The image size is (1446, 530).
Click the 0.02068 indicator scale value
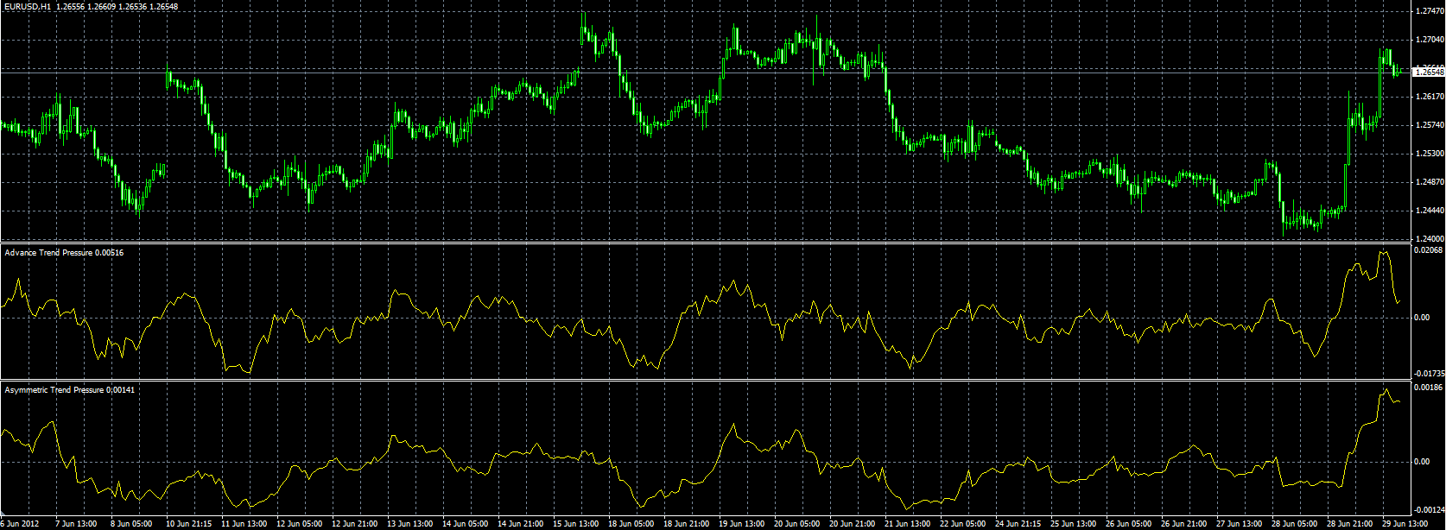(1428, 250)
